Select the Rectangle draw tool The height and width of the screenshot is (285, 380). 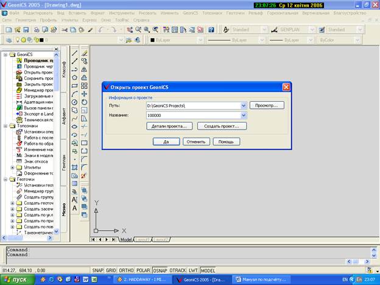[x=75, y=86]
